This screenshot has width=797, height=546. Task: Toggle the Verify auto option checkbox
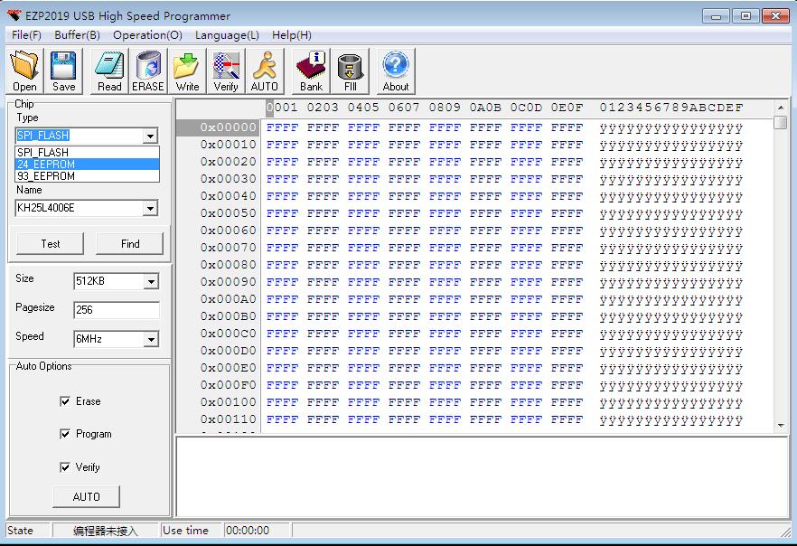coord(66,467)
